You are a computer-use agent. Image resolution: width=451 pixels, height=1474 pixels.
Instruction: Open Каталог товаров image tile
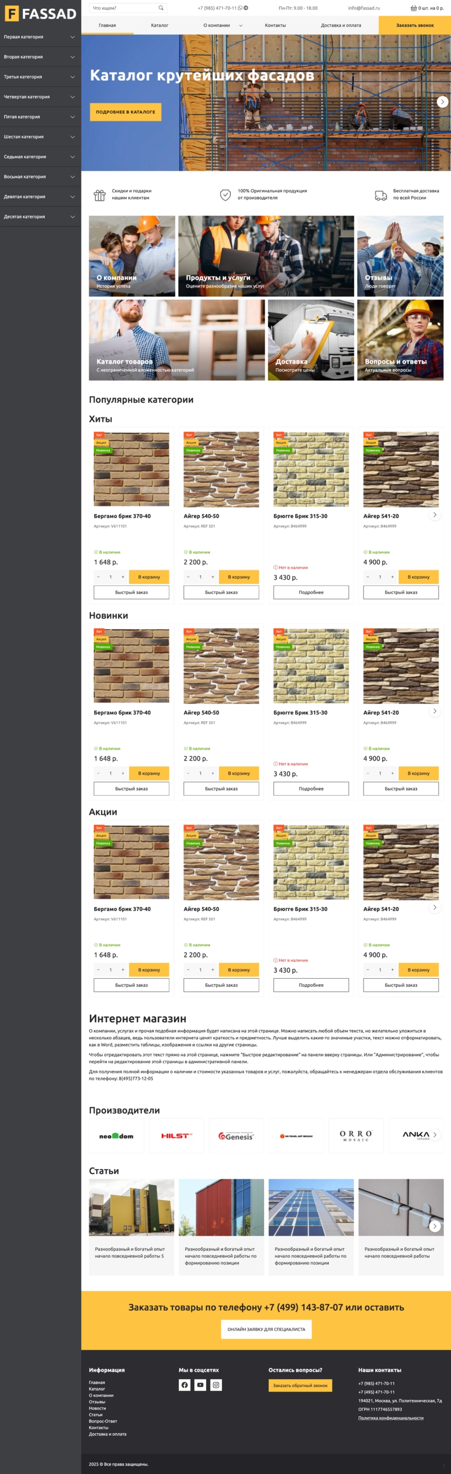click(x=177, y=340)
